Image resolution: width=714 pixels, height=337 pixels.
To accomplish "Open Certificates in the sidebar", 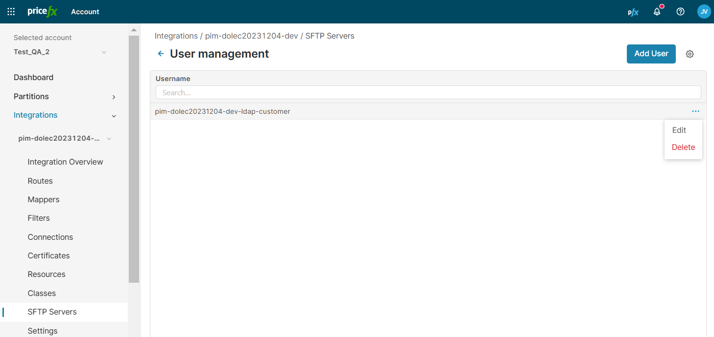I will pyautogui.click(x=48, y=256).
